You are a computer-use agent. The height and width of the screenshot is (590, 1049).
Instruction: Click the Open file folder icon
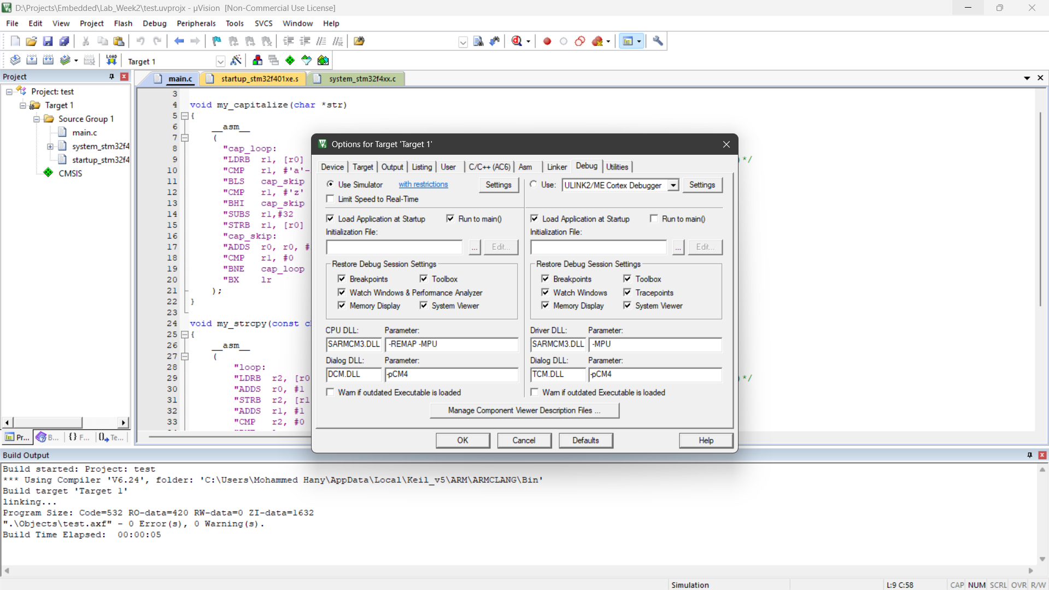[x=31, y=41]
